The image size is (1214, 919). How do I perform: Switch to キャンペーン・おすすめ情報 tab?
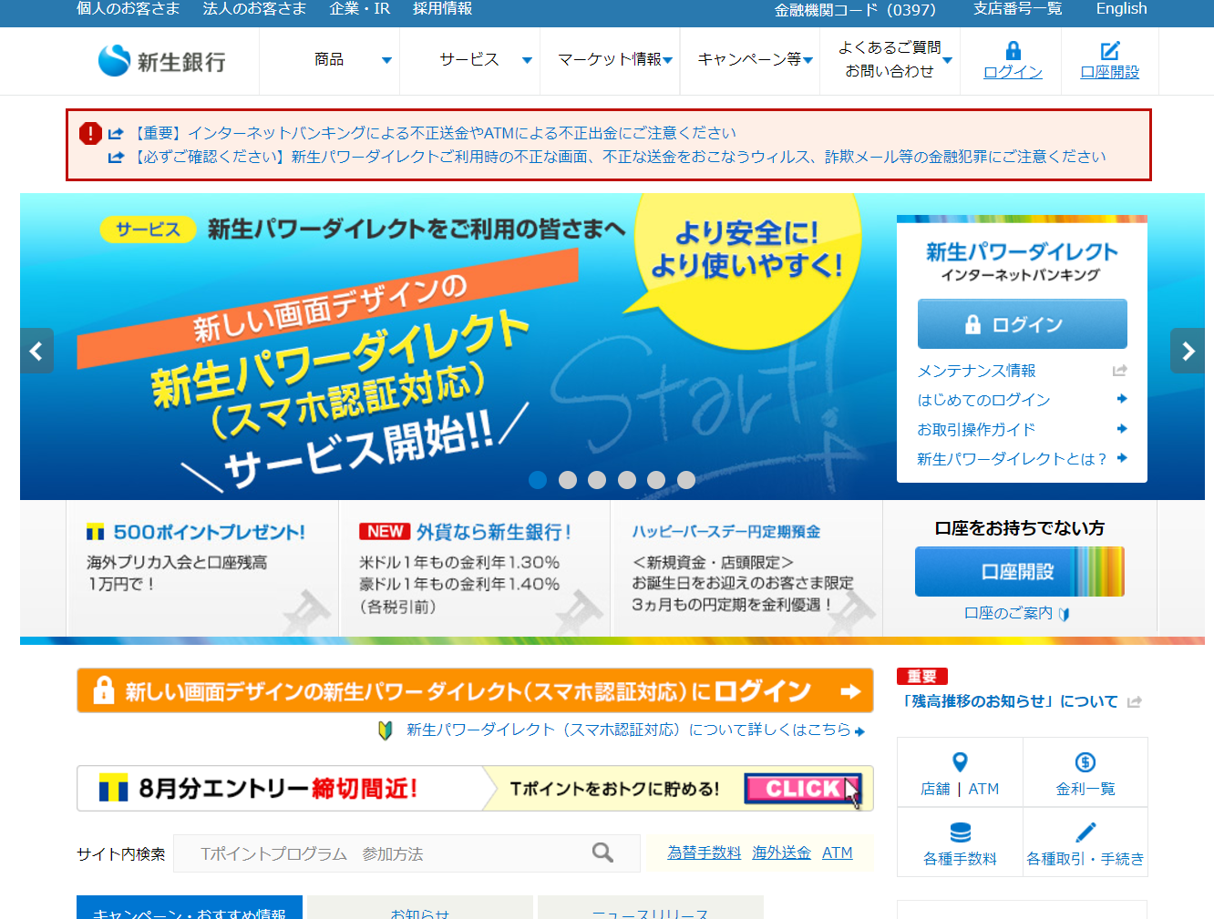189,907
